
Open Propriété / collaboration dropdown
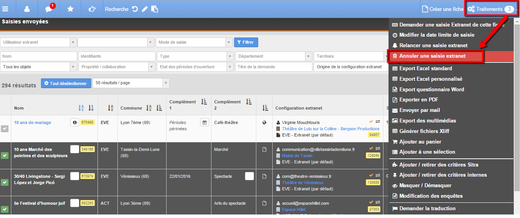coord(117,67)
